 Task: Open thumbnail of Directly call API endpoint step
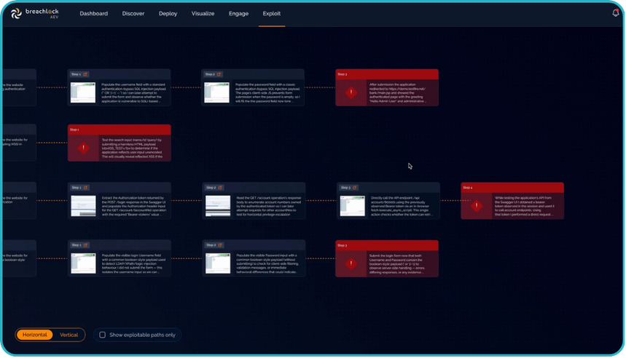pos(353,206)
